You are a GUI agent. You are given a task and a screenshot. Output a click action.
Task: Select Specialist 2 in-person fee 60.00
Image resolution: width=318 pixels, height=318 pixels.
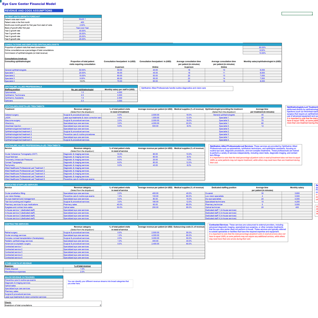120,76
